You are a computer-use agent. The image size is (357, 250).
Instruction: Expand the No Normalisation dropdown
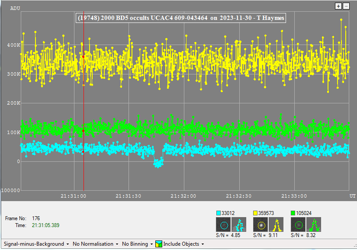96,244
